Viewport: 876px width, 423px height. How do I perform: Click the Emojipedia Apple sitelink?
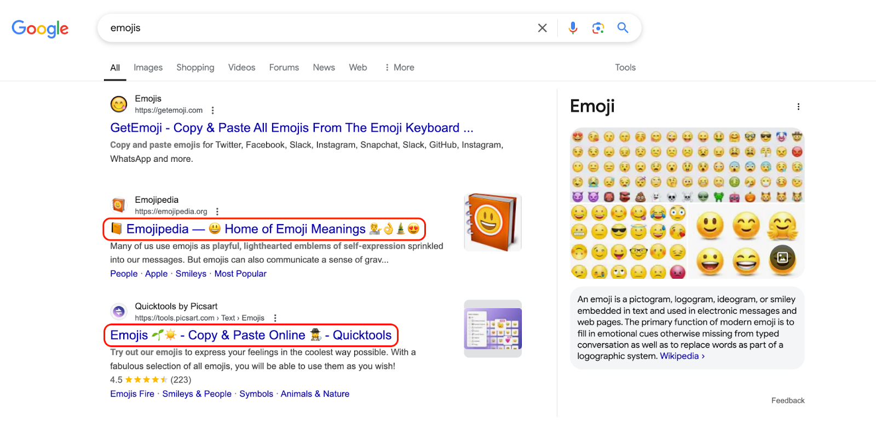[x=156, y=274]
